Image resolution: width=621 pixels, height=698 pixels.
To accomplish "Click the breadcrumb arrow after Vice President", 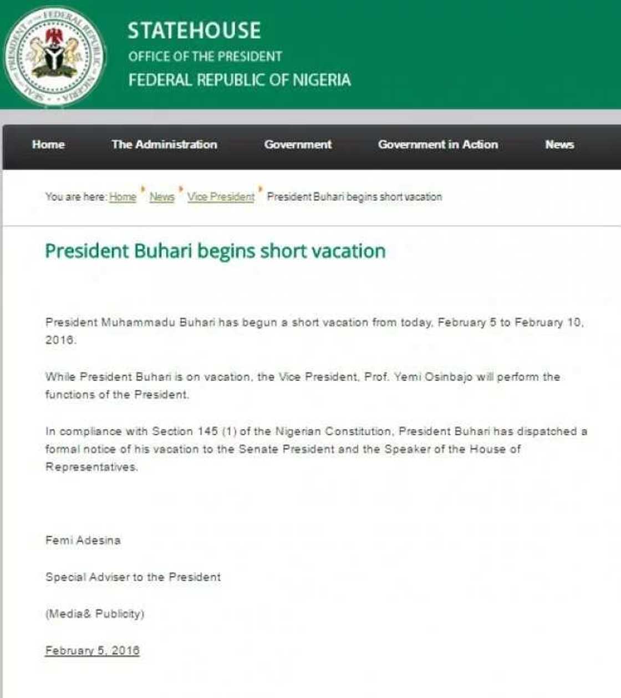I will tap(259, 193).
